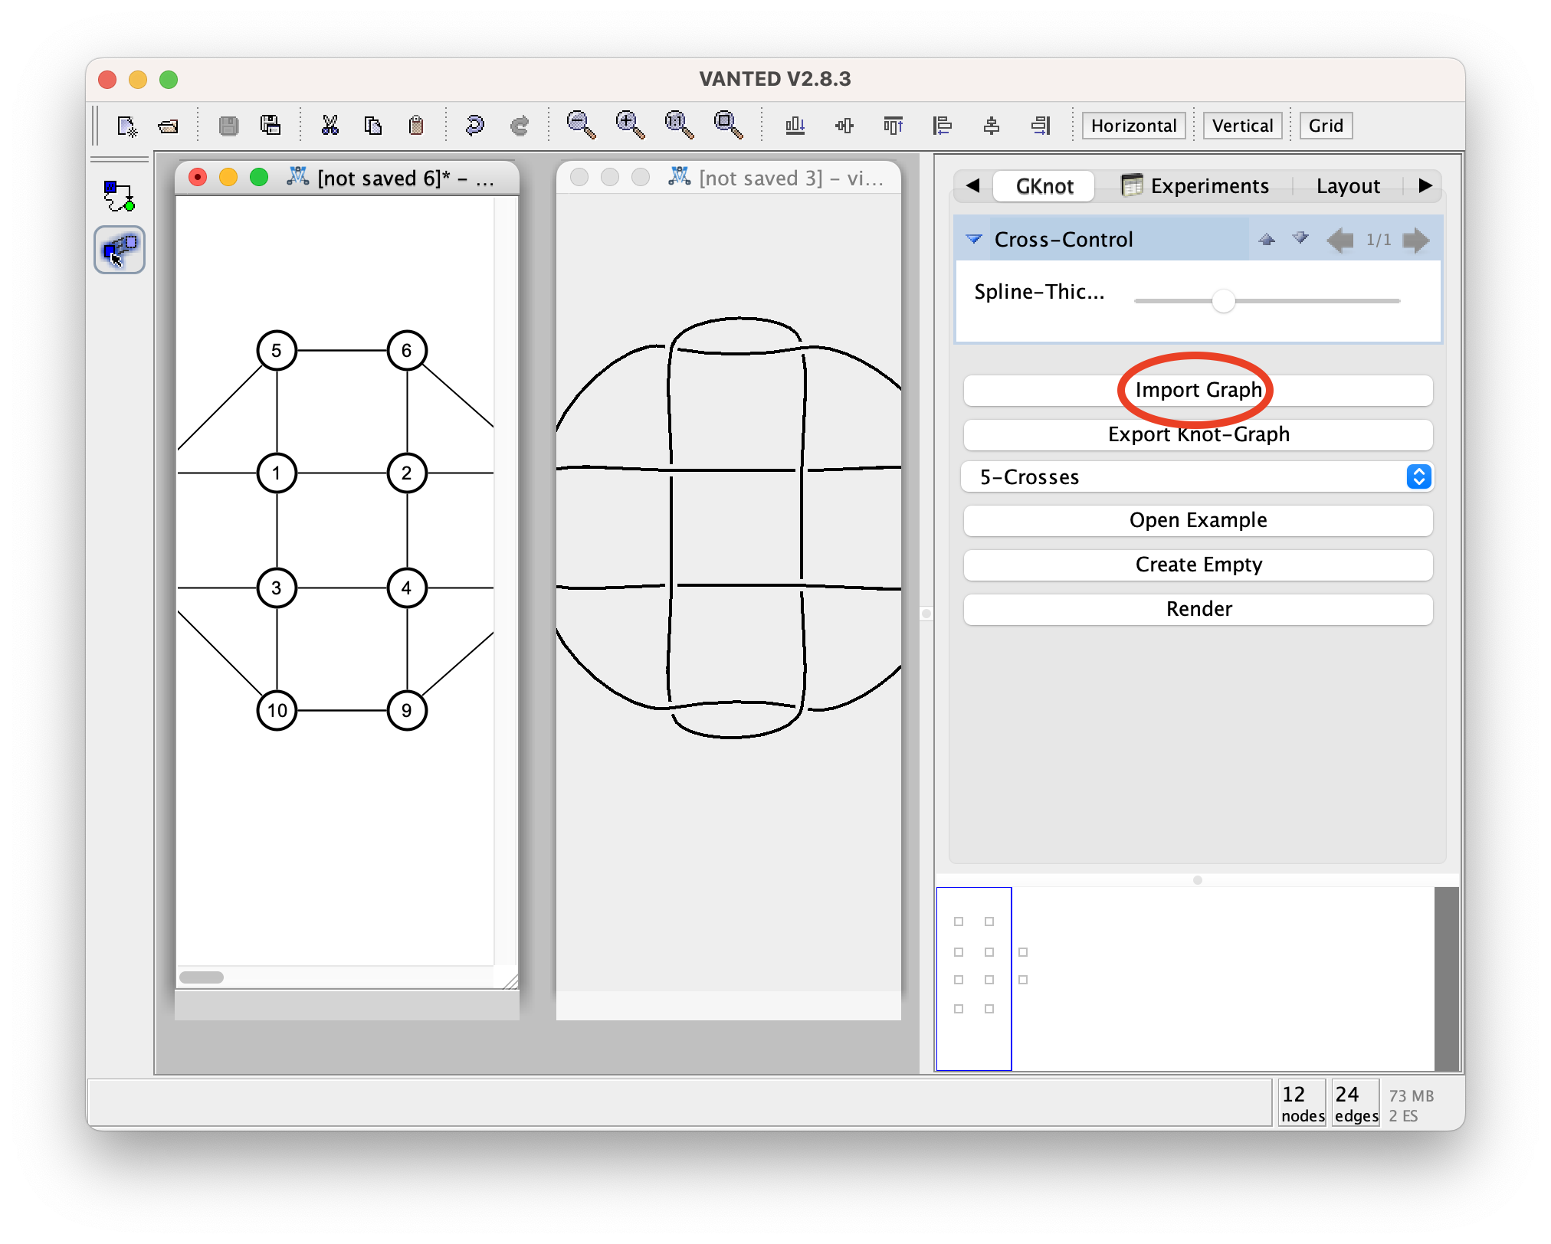Click the undo arrow icon
Viewport: 1551px width, 1244px height.
point(474,126)
